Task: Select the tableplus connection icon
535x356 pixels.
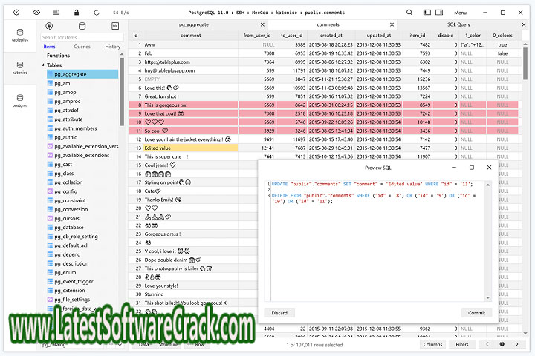Action: pos(20,36)
